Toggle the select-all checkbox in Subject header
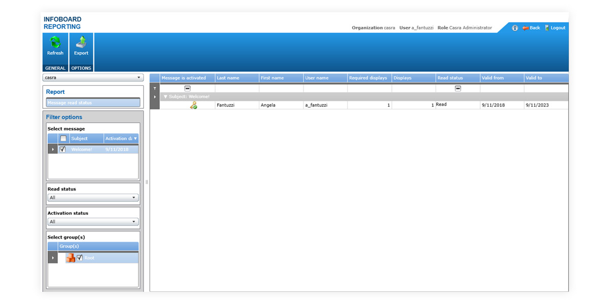The image size is (609, 304). (x=63, y=138)
